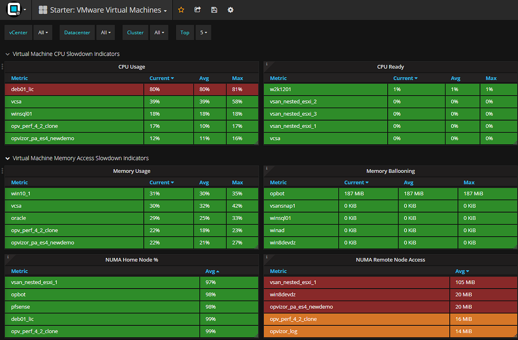This screenshot has width=518, height=340.
Task: Open the vCenter All dropdown
Action: click(x=43, y=32)
